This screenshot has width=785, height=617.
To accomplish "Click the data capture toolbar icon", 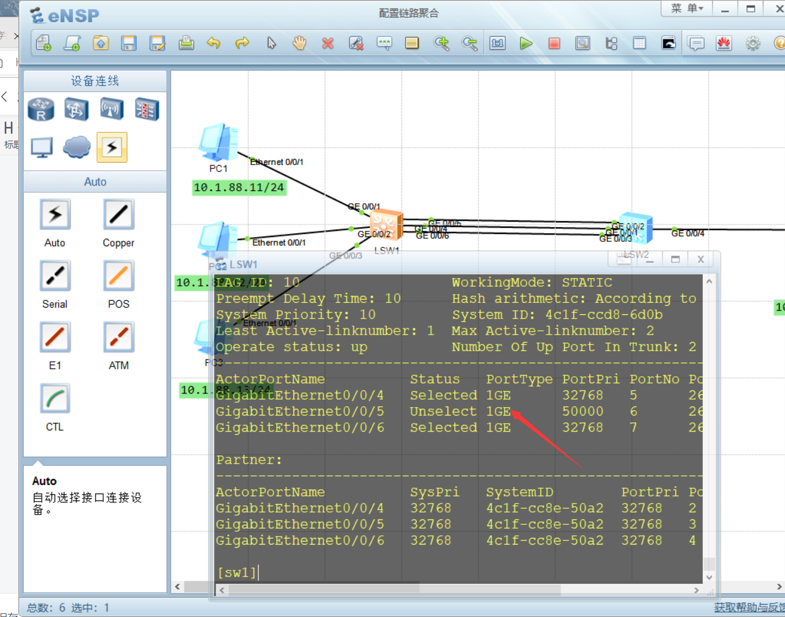I will click(582, 43).
